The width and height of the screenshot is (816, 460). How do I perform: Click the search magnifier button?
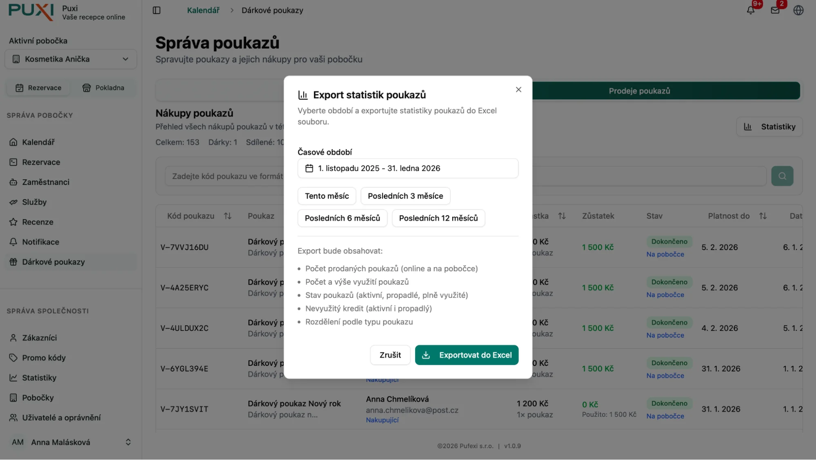tap(782, 176)
